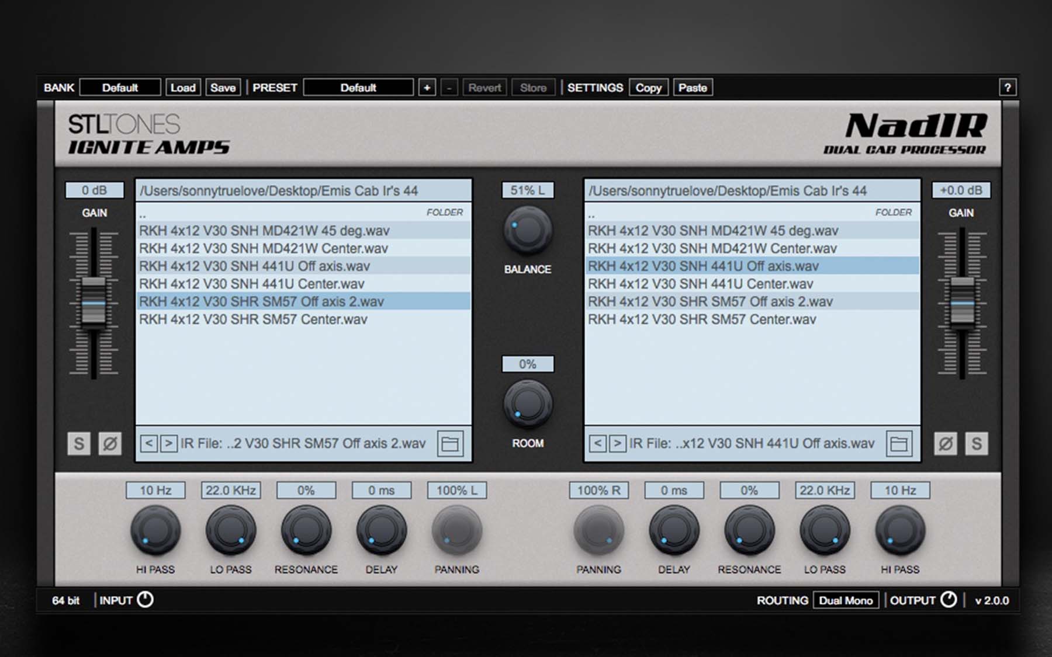Solo the right cab channel
This screenshot has height=657, width=1052.
point(977,444)
